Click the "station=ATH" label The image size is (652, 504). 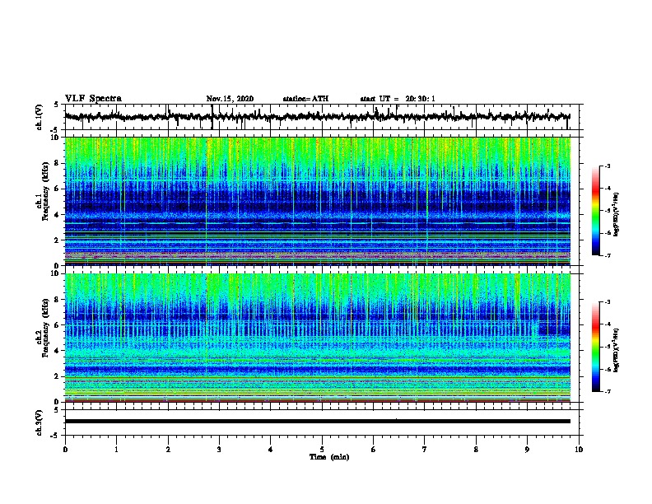(305, 99)
